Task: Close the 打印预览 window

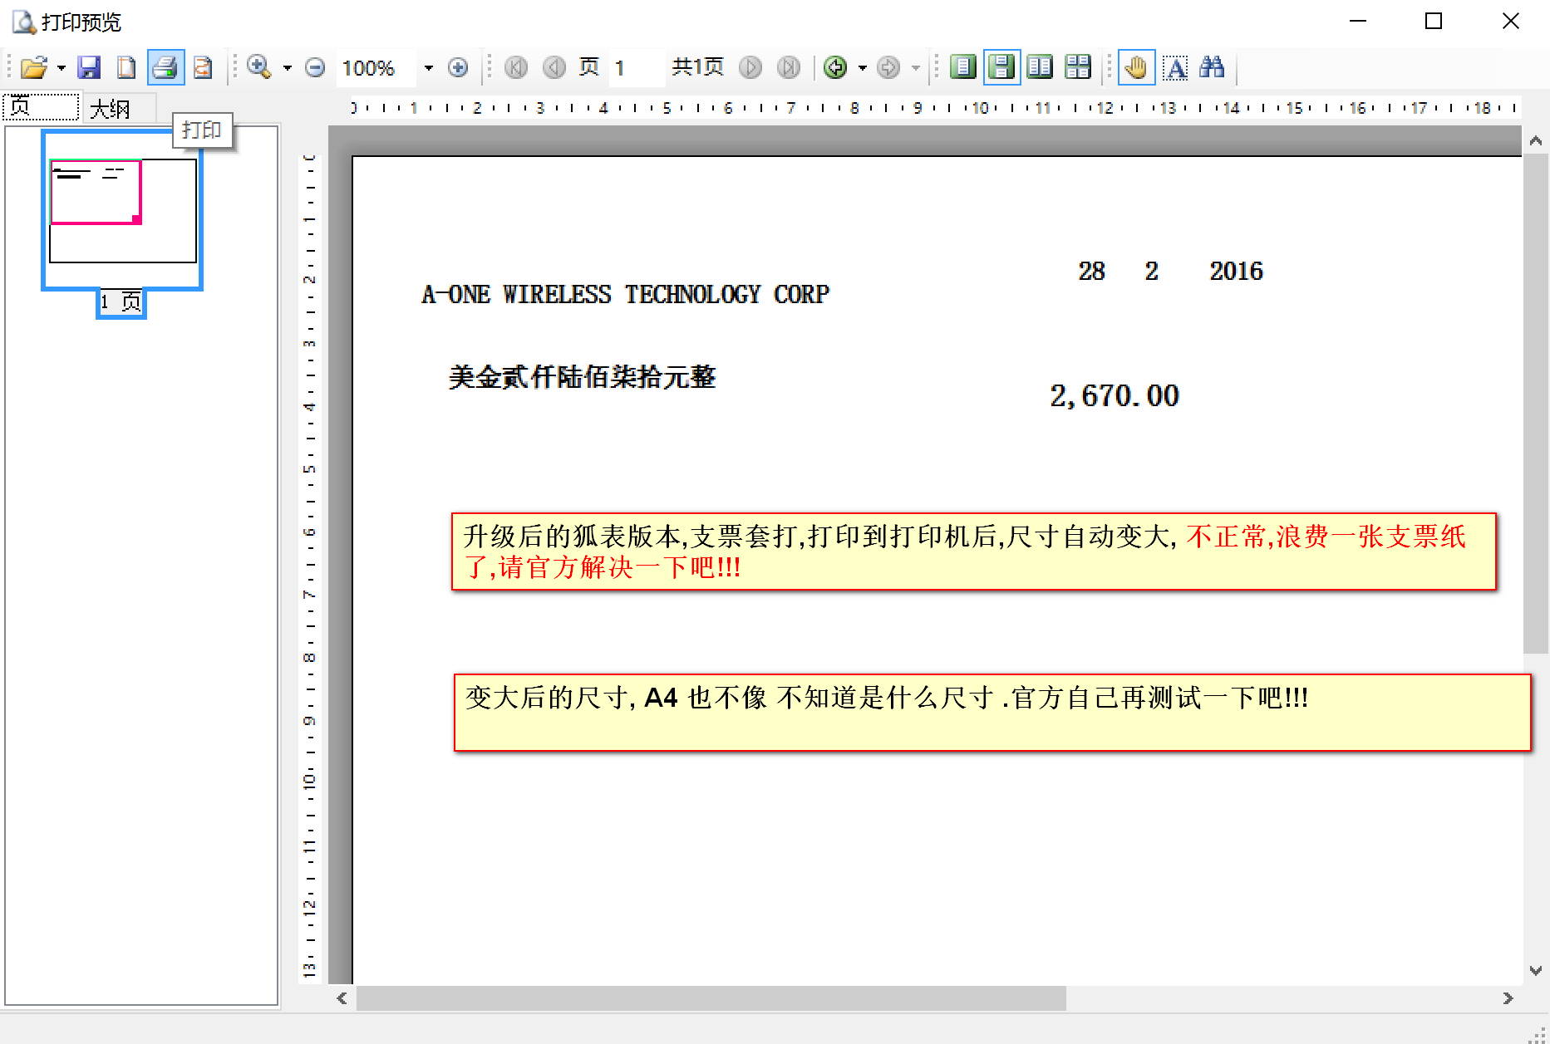Action: 1511,21
